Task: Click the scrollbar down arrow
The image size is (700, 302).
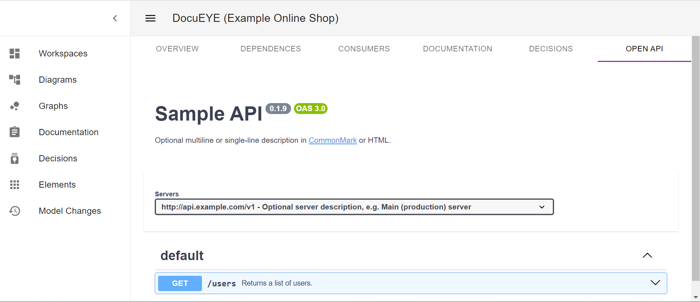Action: pyautogui.click(x=696, y=298)
